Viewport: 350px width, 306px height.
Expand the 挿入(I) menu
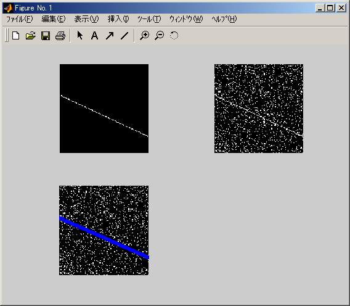tap(118, 19)
